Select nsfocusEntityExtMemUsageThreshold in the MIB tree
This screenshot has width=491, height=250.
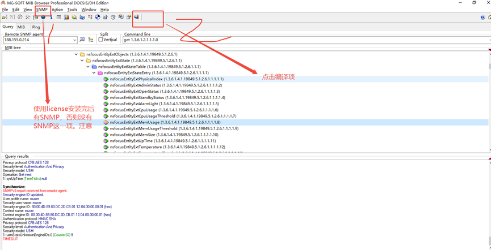pyautogui.click(x=174, y=128)
